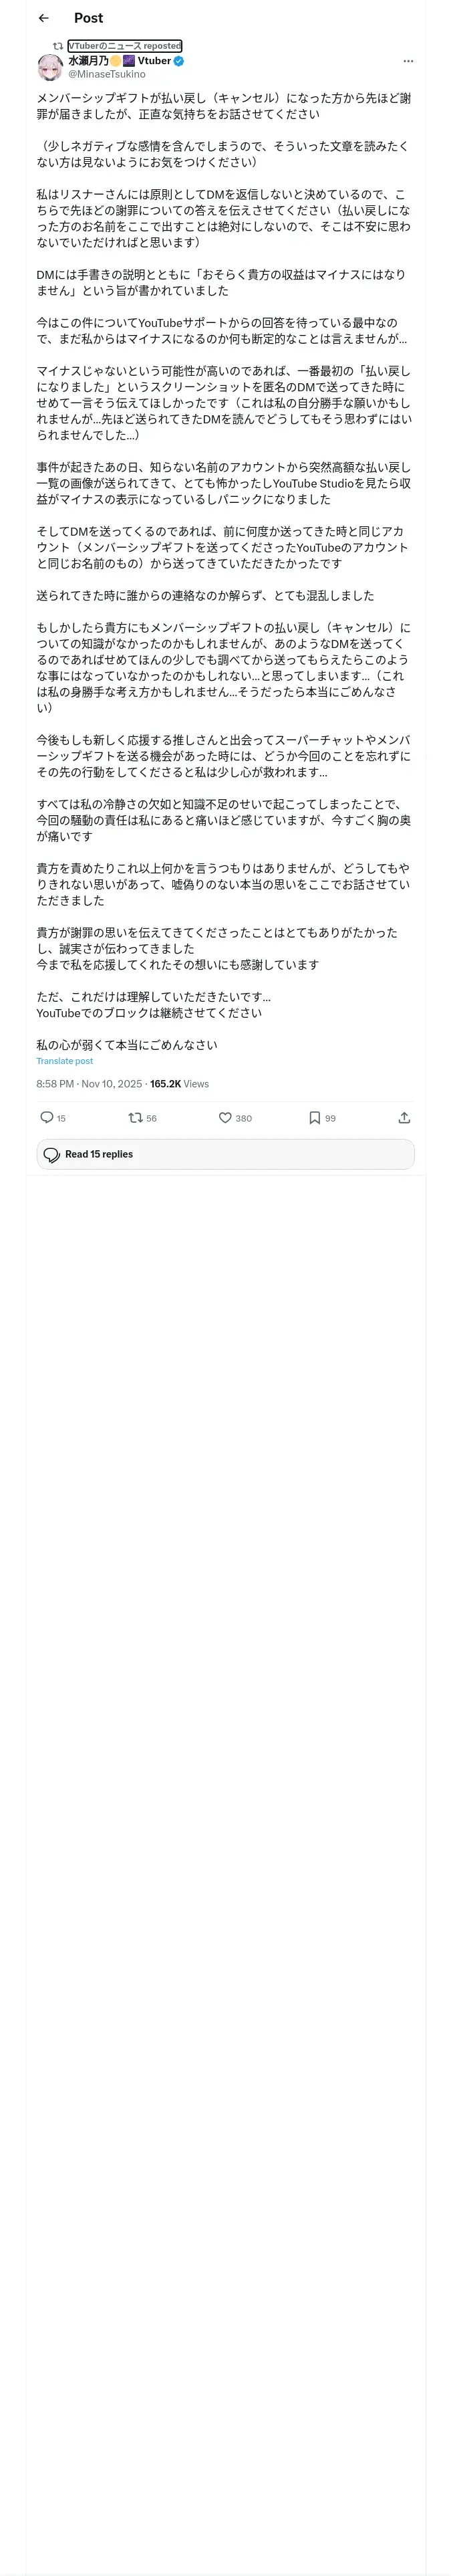This screenshot has height=2576, width=451.
Task: Click the Post page heading
Action: pyautogui.click(x=88, y=18)
